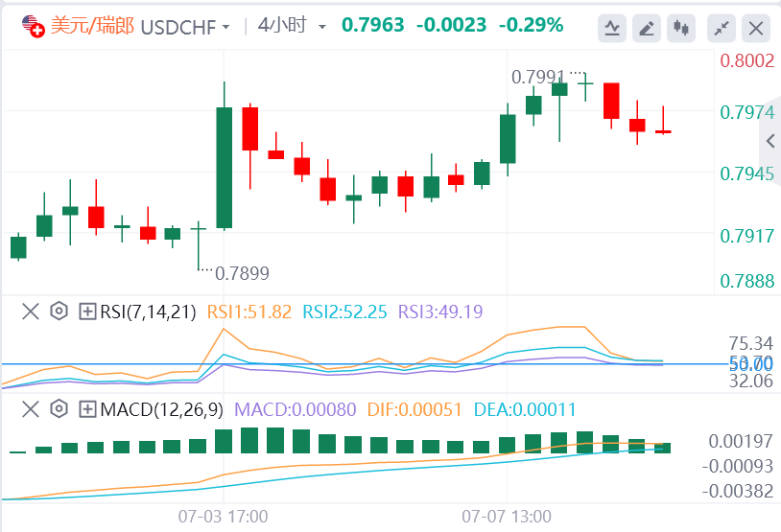Click the 07-03 17:00 time axis label
781x532 pixels.
point(223,516)
